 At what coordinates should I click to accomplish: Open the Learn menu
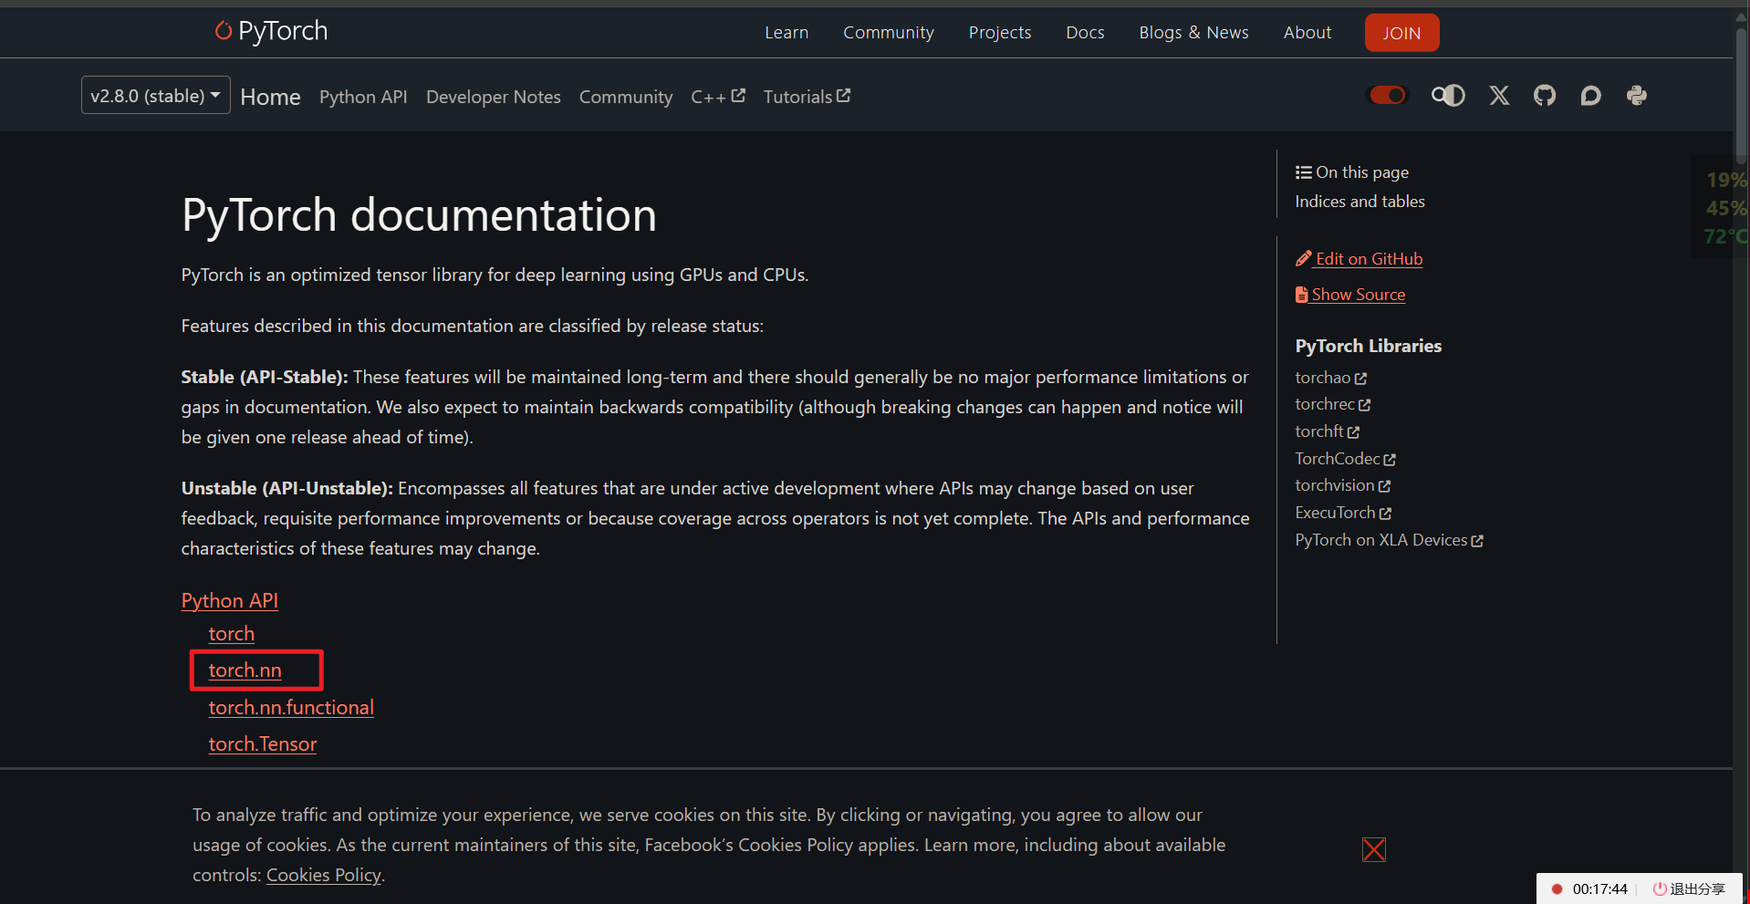pyautogui.click(x=786, y=33)
